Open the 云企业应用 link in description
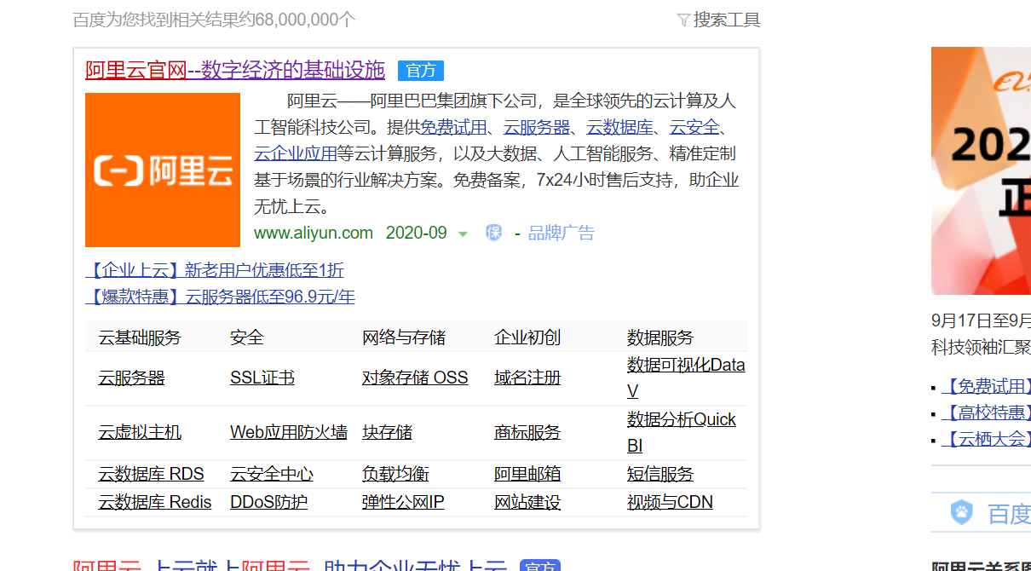Image resolution: width=1031 pixels, height=571 pixels. pyautogui.click(x=296, y=153)
